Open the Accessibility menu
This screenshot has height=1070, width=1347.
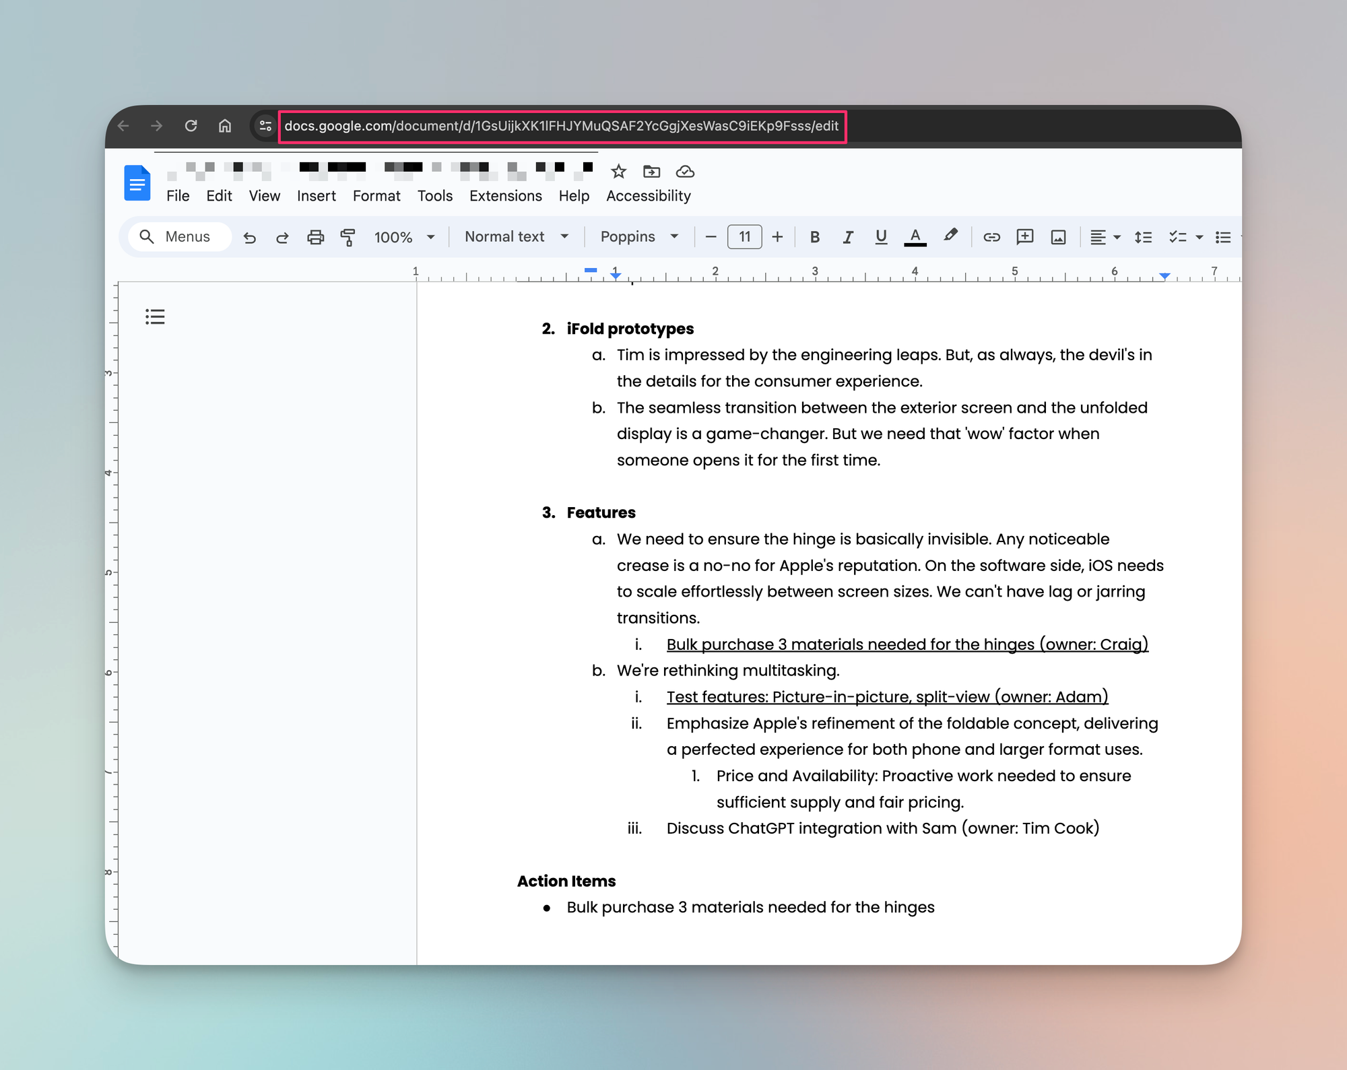pos(649,196)
